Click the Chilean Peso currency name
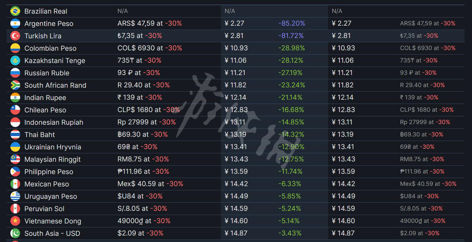Image resolution: width=472 pixels, height=242 pixels. 45,110
